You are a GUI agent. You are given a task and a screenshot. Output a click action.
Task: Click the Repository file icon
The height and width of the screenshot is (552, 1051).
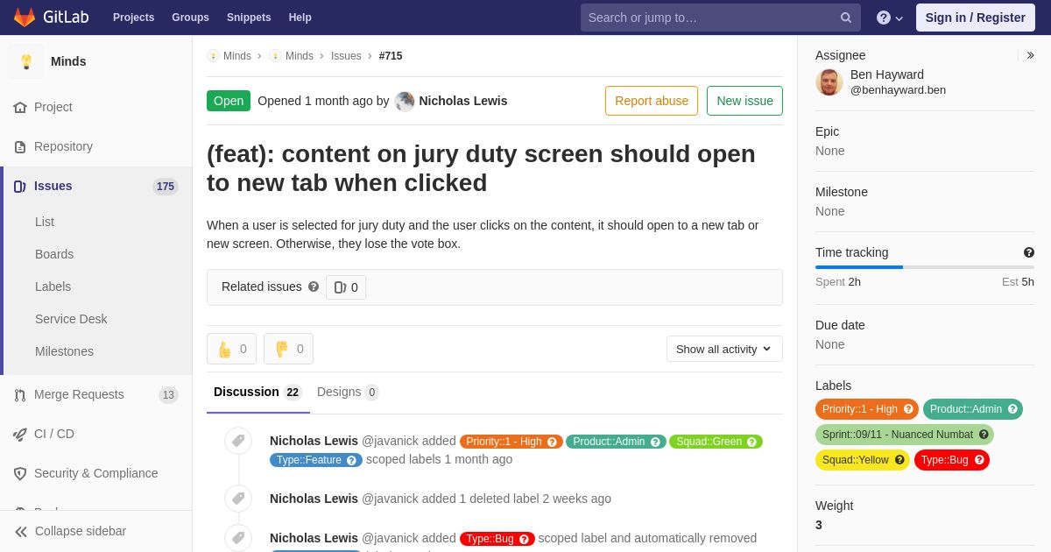pyautogui.click(x=20, y=146)
